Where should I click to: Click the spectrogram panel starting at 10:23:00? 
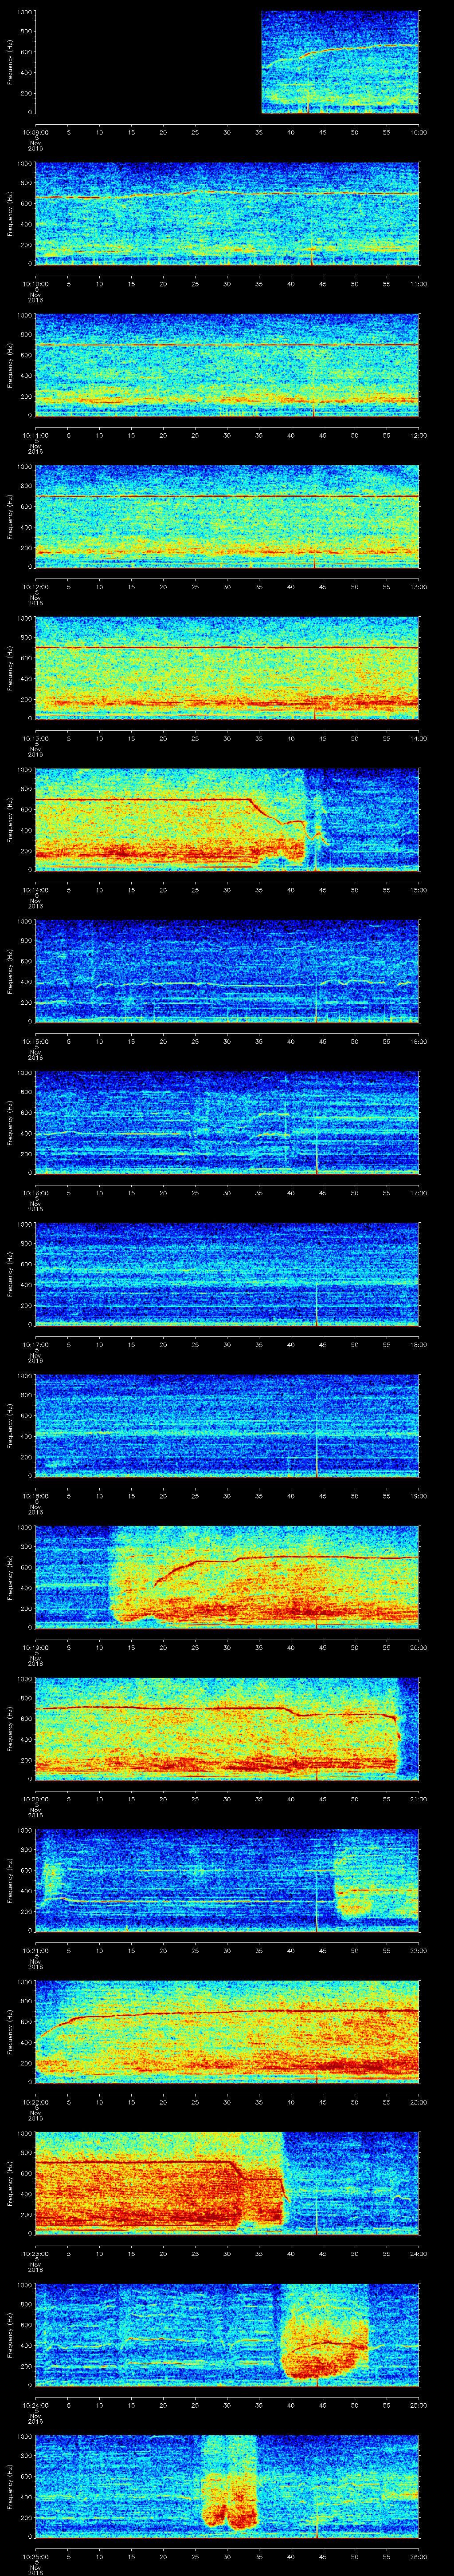click(227, 2185)
